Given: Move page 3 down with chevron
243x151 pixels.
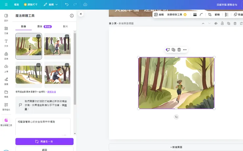Looking at the screenshot, I should point(210,24).
